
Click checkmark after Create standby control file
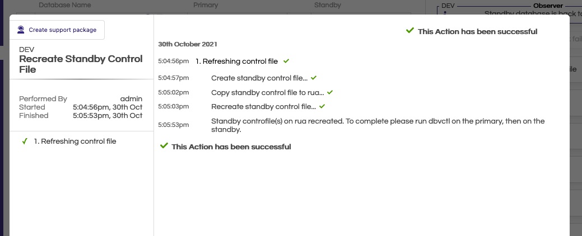point(314,78)
